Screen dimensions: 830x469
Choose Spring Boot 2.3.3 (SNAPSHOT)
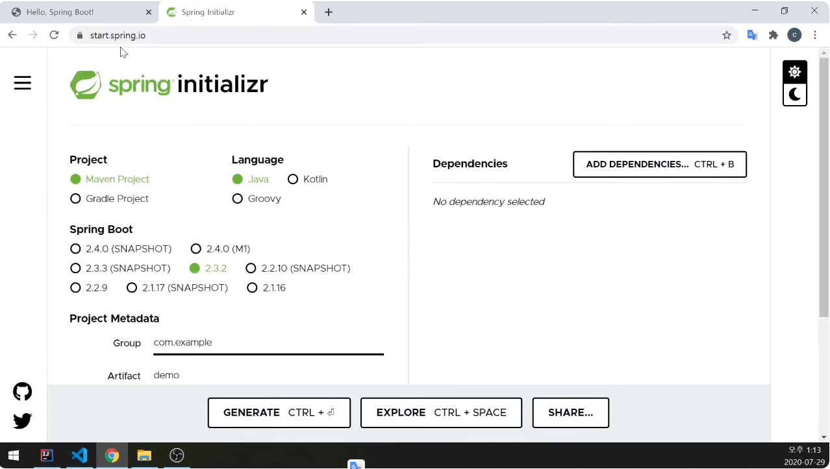(x=120, y=269)
